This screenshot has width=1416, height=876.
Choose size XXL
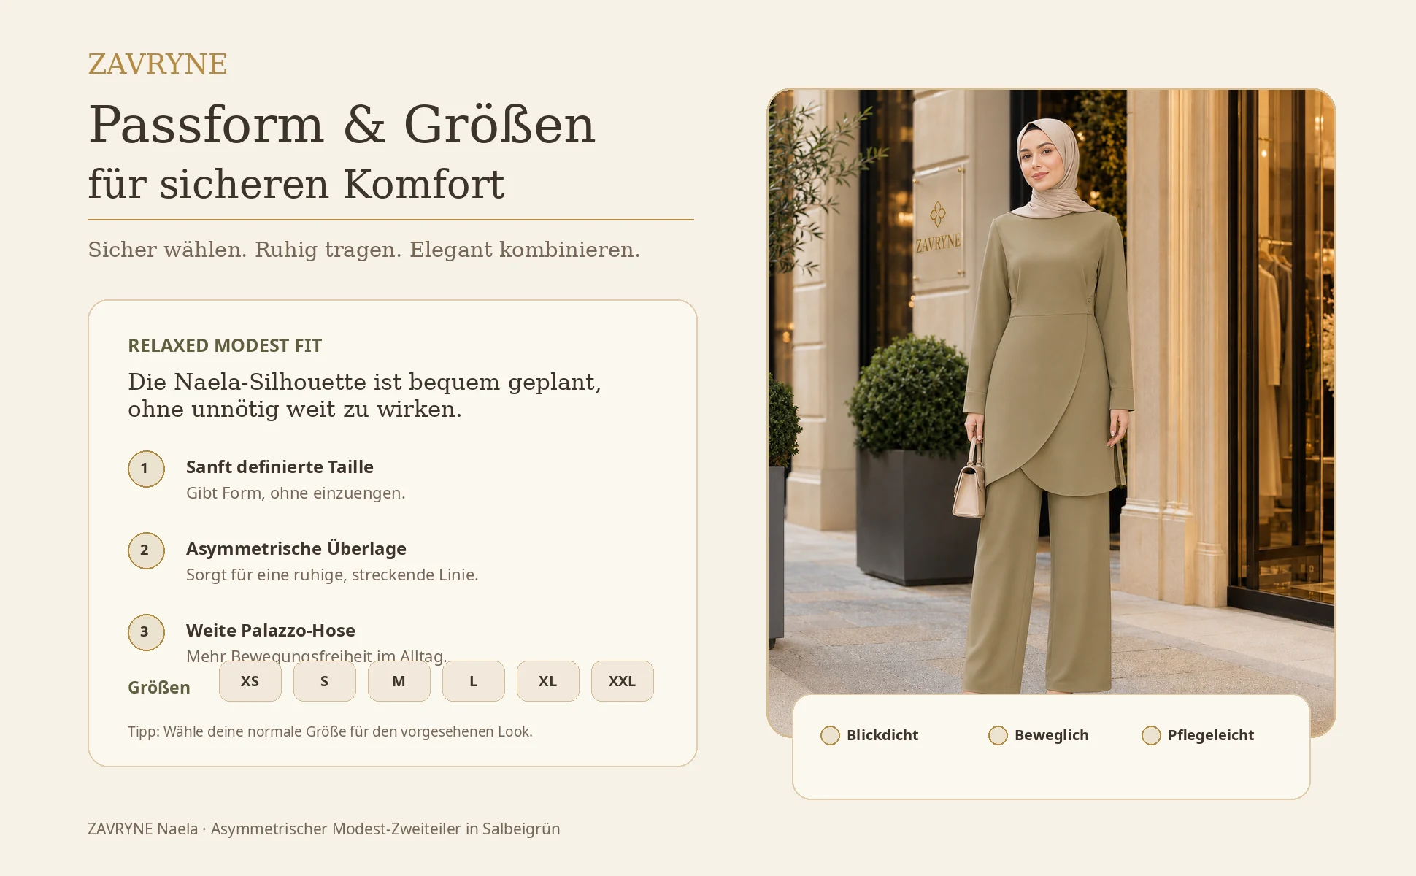(622, 681)
